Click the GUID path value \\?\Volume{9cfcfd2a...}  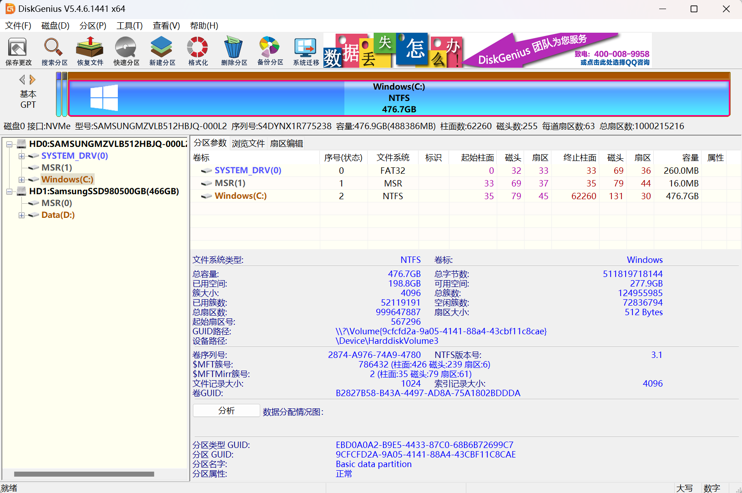coord(441,332)
